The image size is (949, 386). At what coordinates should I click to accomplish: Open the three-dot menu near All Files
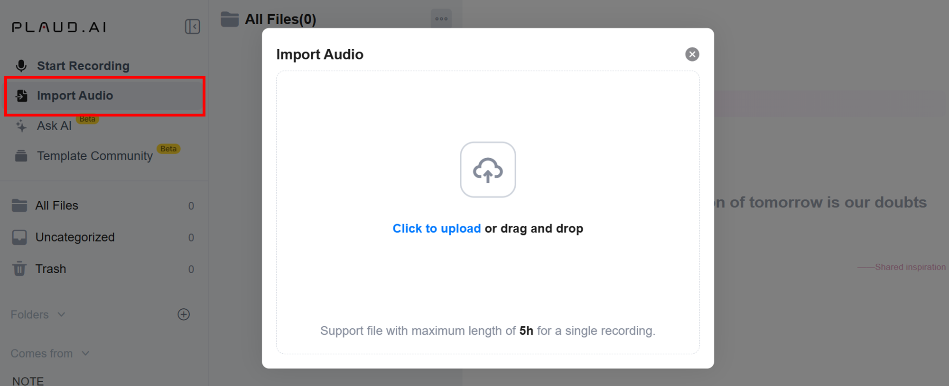click(441, 19)
